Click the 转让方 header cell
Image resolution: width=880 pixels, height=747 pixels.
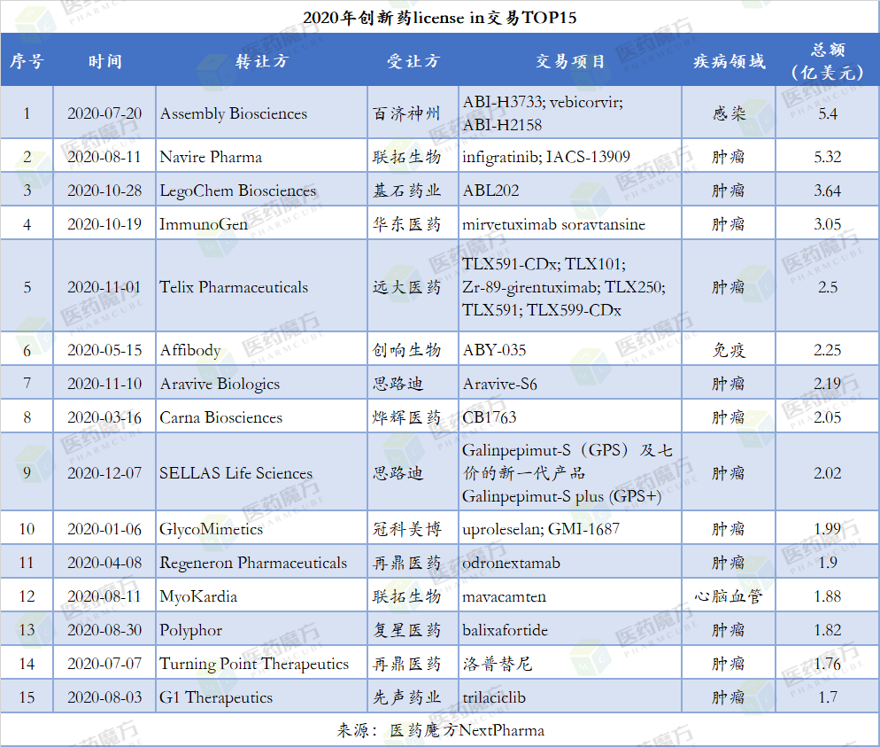coord(260,62)
